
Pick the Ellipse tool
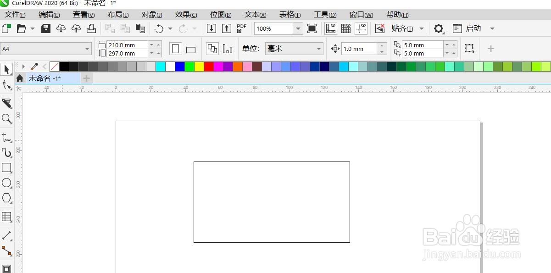coord(6,183)
